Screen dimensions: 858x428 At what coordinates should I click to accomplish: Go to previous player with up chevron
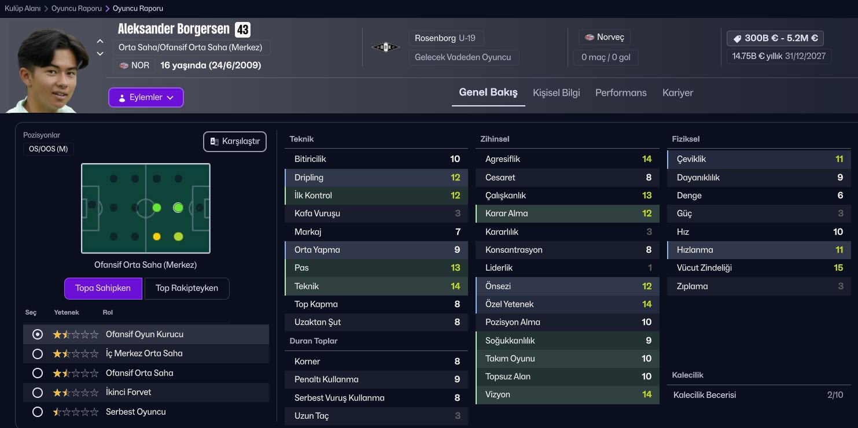(100, 42)
